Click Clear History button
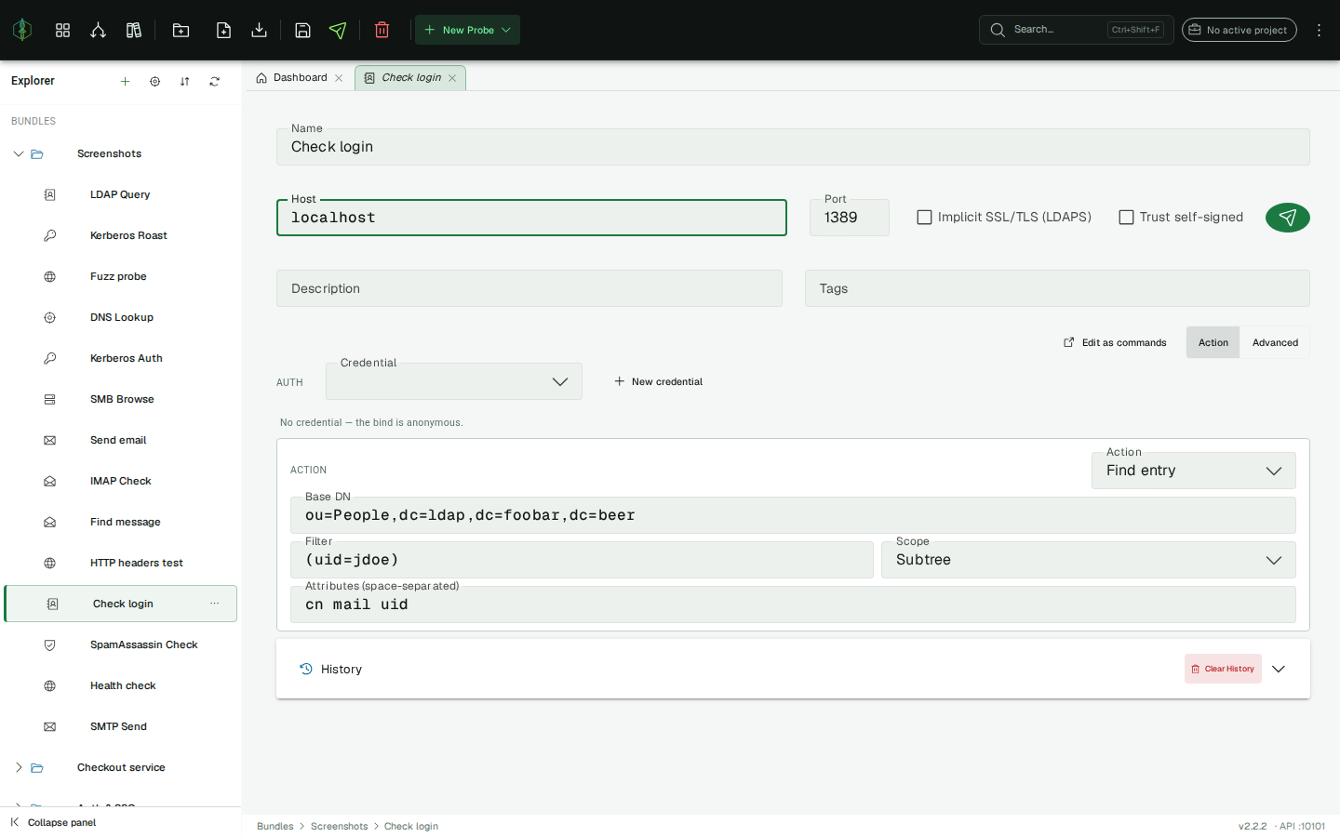This screenshot has width=1340, height=837. click(x=1223, y=669)
